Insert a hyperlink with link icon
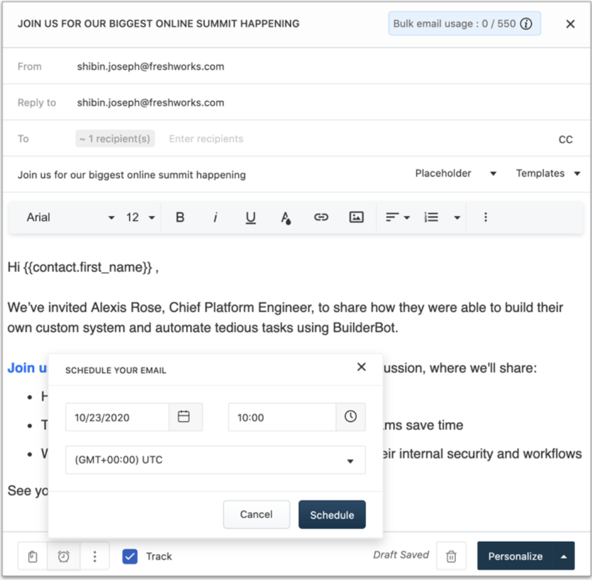Viewport: 592px width, 580px height. [x=321, y=217]
